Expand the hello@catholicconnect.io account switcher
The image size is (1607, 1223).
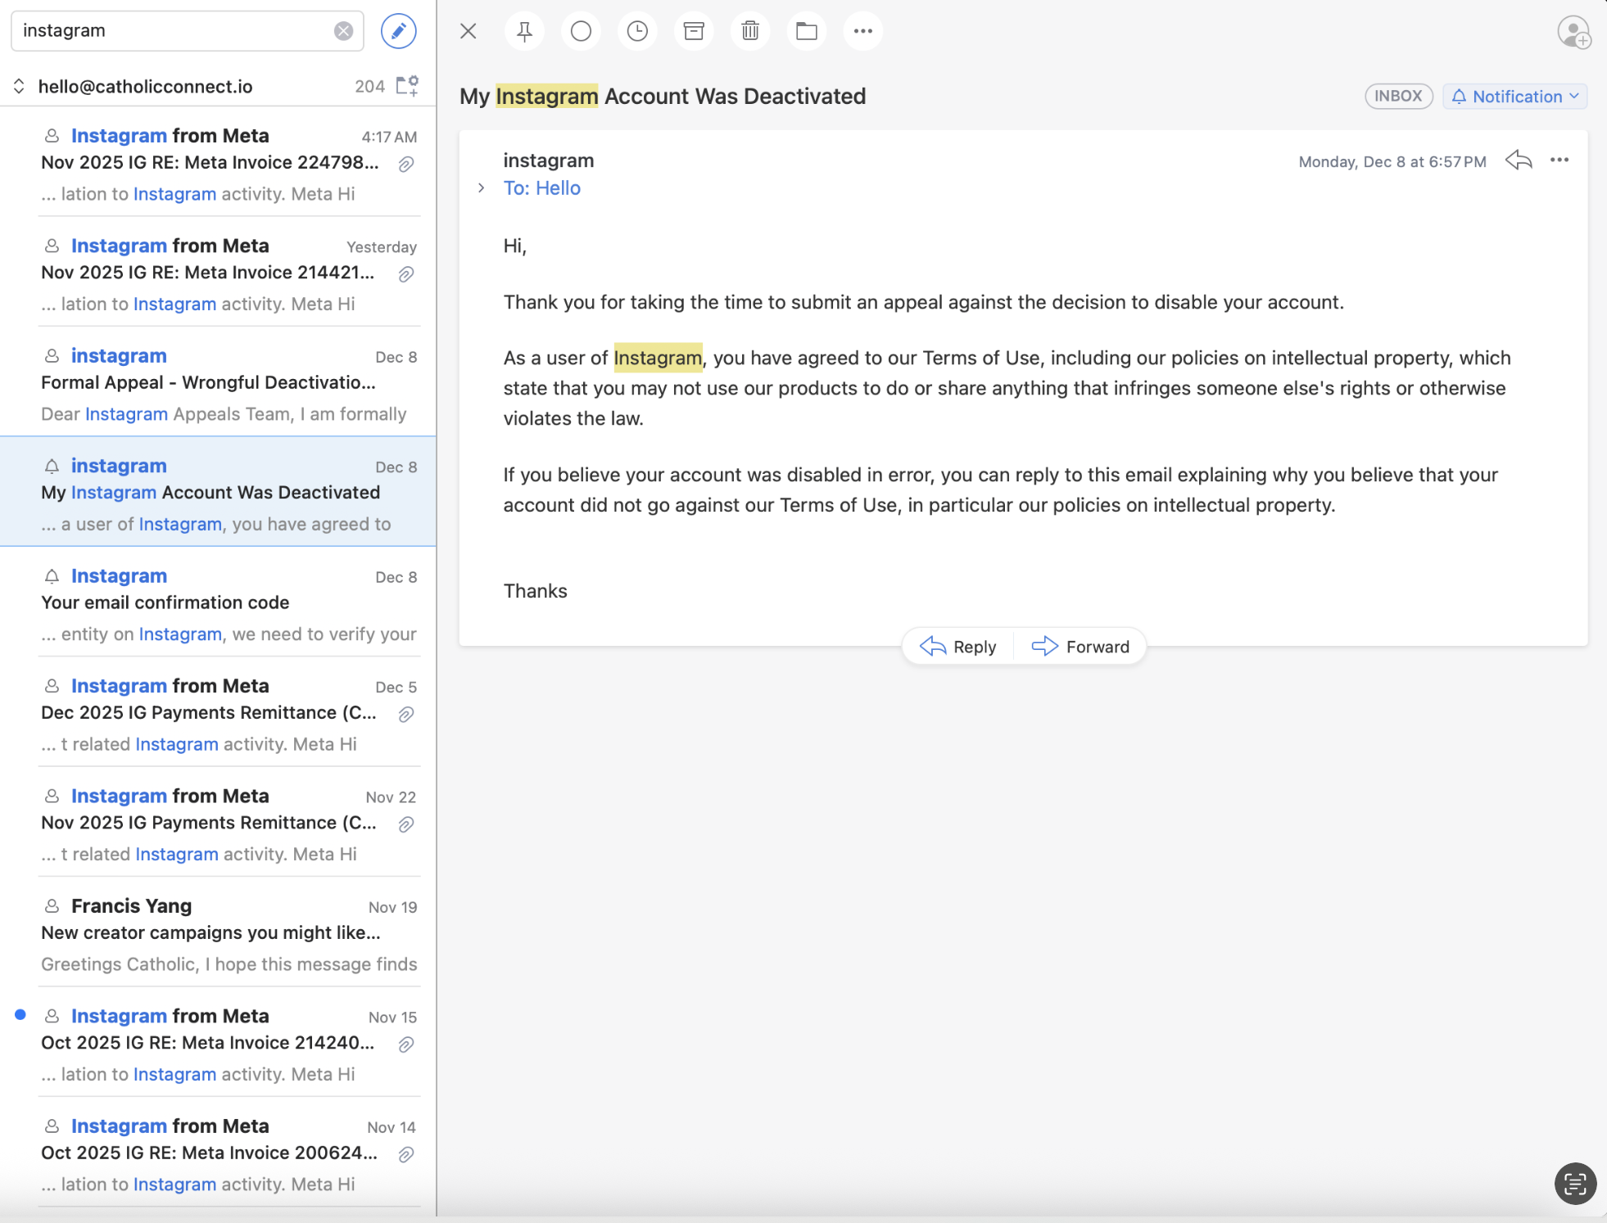click(x=19, y=86)
